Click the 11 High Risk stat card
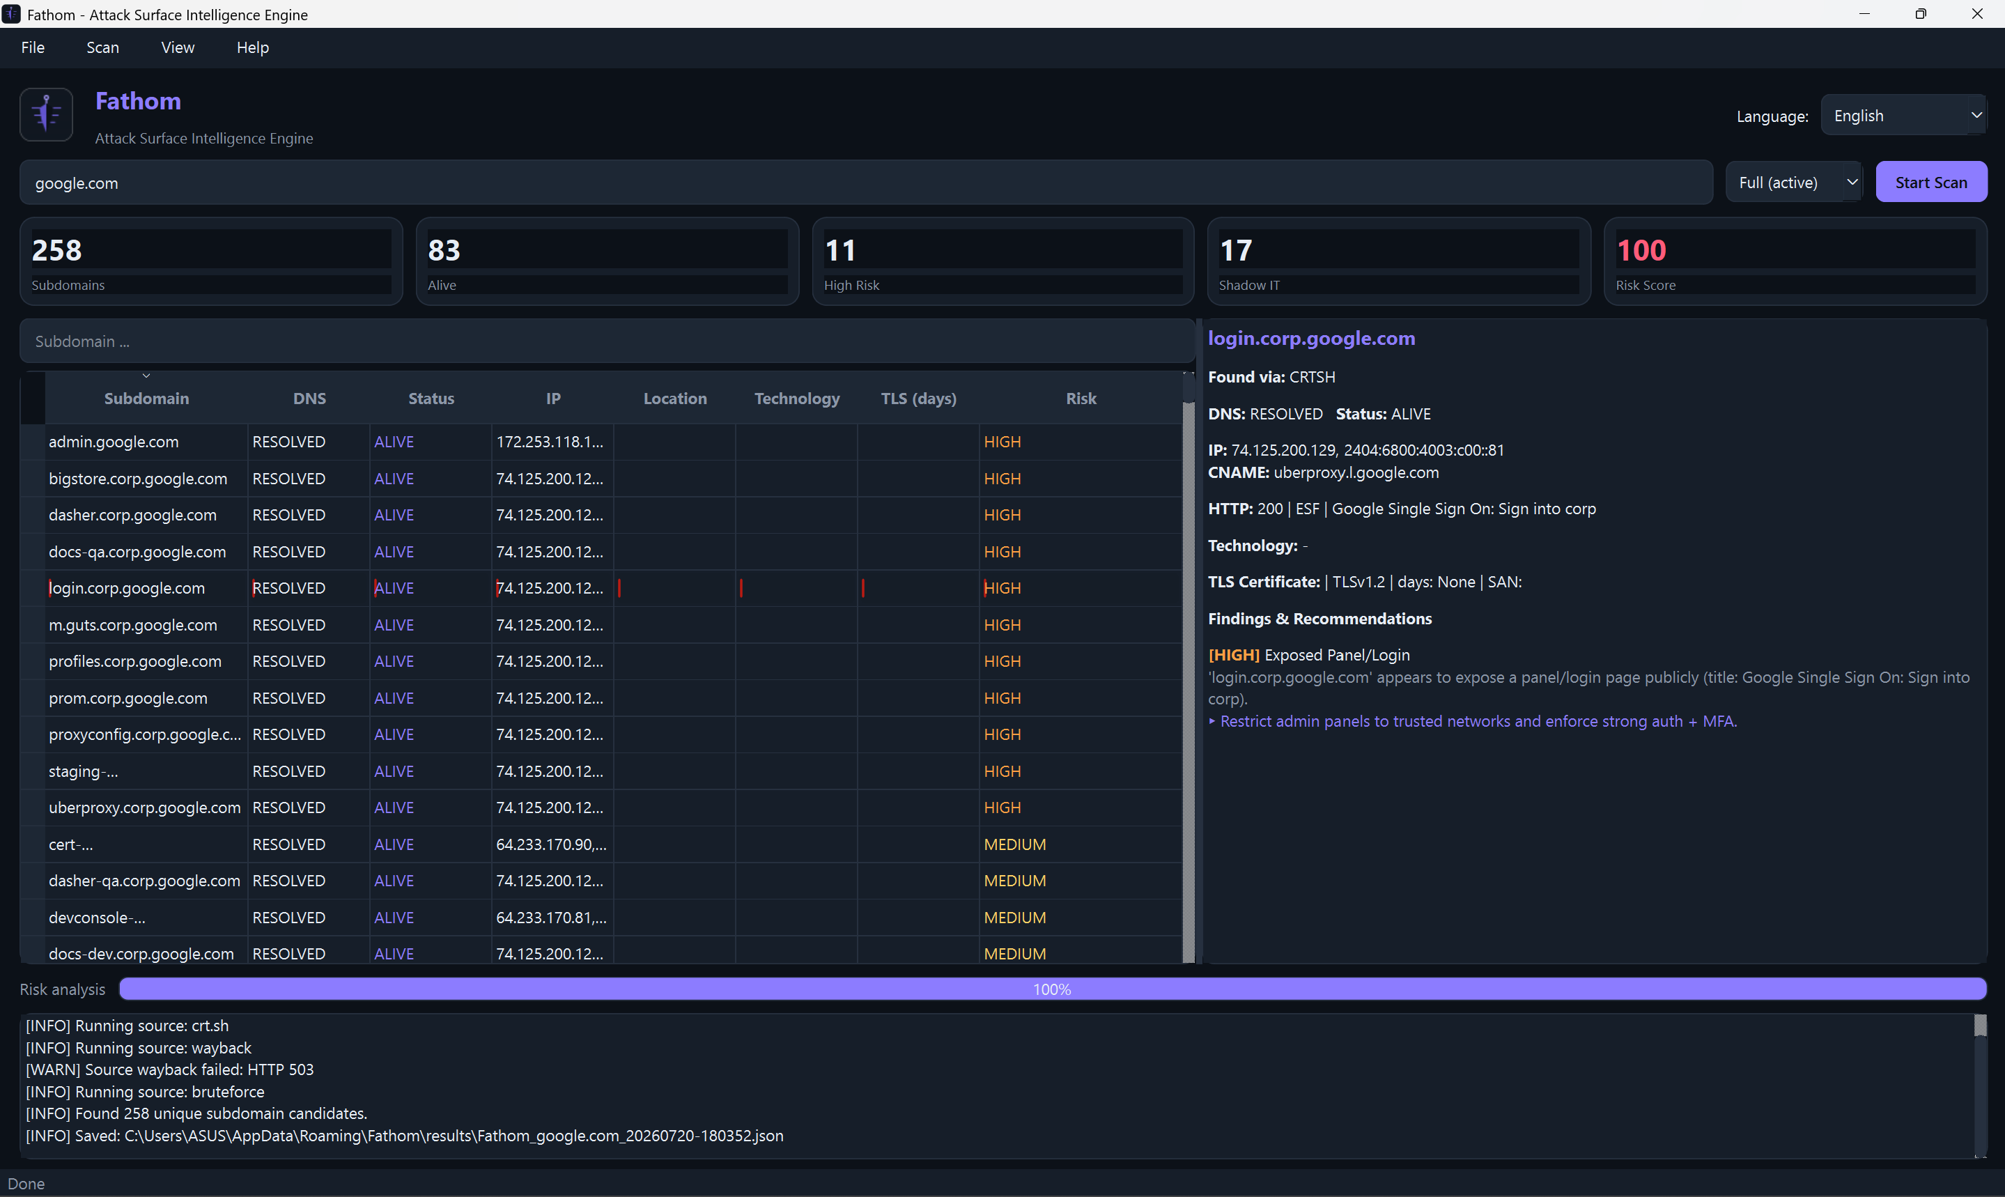Image resolution: width=2005 pixels, height=1197 pixels. tap(1003, 261)
